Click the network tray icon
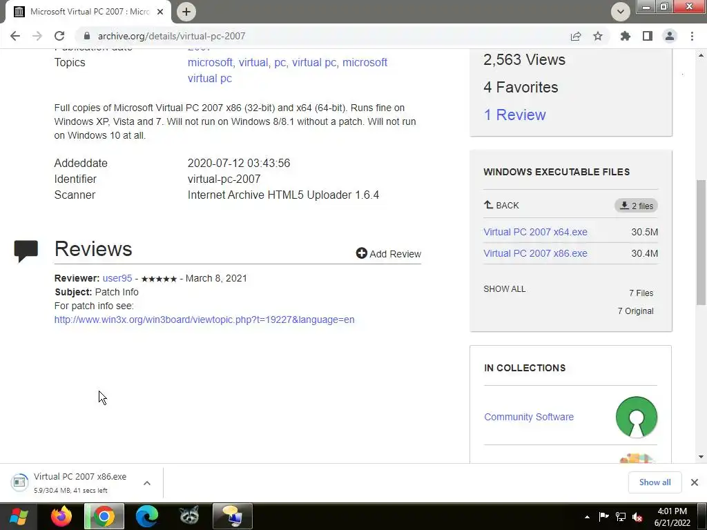The height and width of the screenshot is (530, 707). coord(621,517)
